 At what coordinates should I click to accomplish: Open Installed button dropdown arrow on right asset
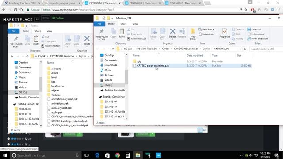[153, 134]
